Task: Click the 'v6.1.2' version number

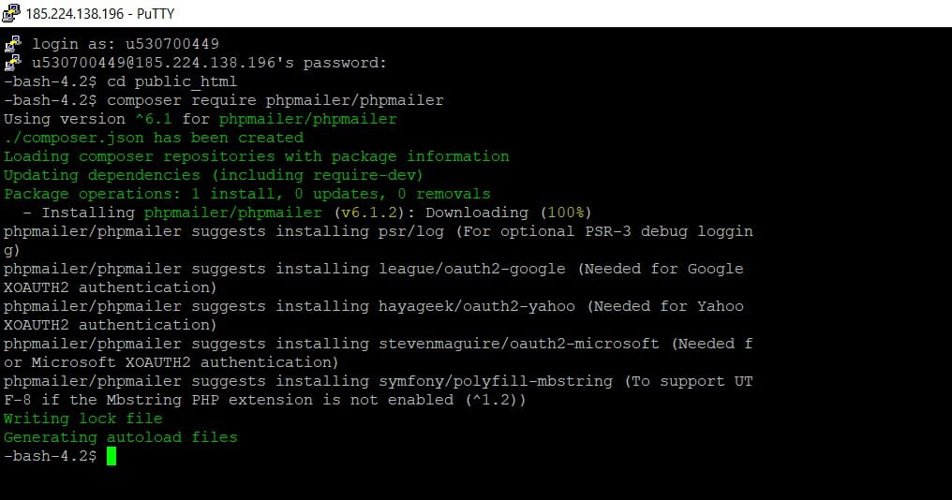Action: click(x=369, y=213)
